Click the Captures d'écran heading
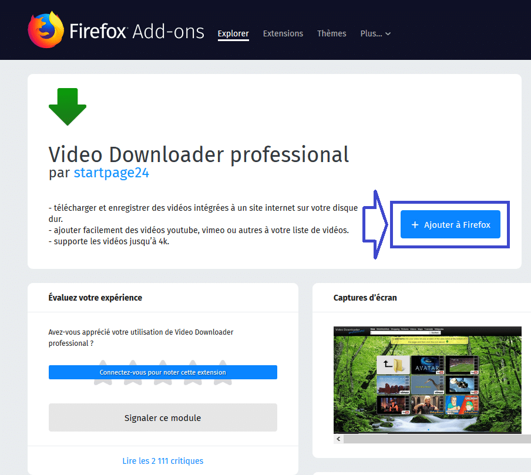This screenshot has width=531, height=475. point(365,298)
